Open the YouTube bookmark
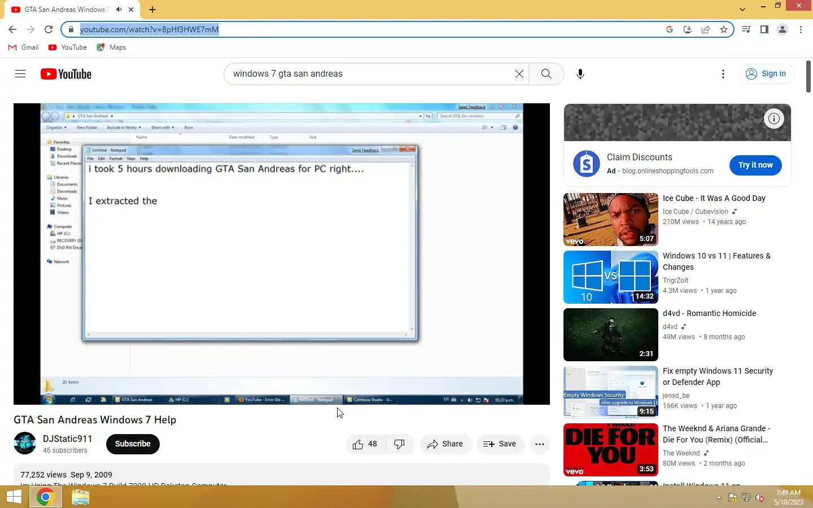 (x=68, y=47)
